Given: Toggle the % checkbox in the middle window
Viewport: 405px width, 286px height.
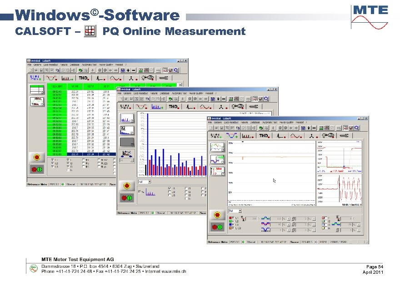Looking at the screenshot, I should pyautogui.click(x=139, y=192).
